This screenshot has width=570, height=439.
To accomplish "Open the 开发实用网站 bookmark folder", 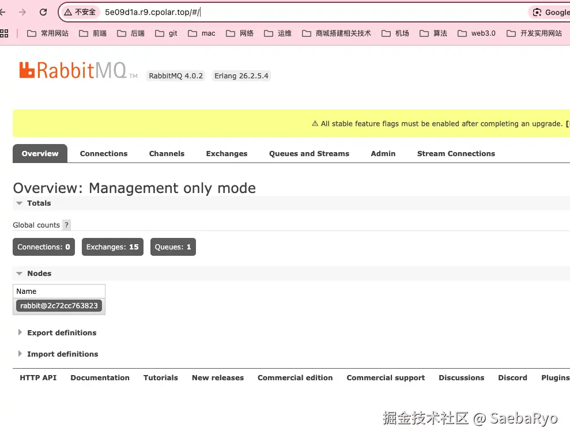I will pos(534,33).
